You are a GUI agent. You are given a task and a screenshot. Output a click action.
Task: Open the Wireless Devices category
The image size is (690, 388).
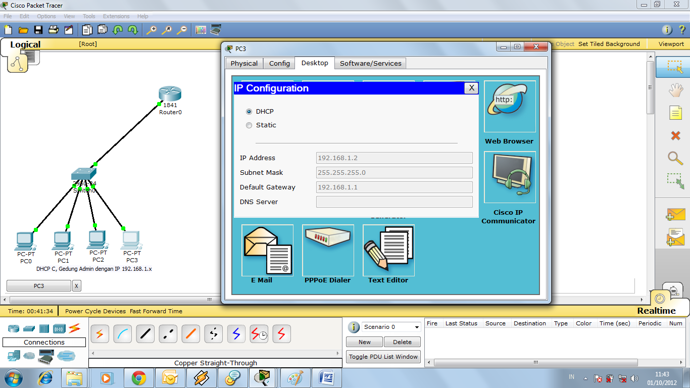59,328
